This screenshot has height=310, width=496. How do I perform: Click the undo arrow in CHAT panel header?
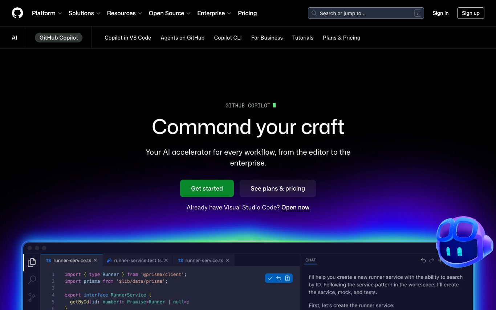click(423, 260)
